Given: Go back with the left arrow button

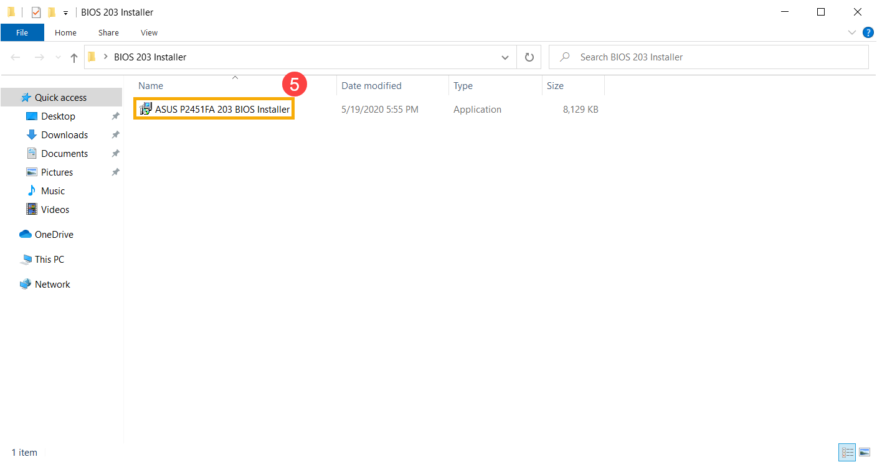Looking at the screenshot, I should tap(16, 57).
